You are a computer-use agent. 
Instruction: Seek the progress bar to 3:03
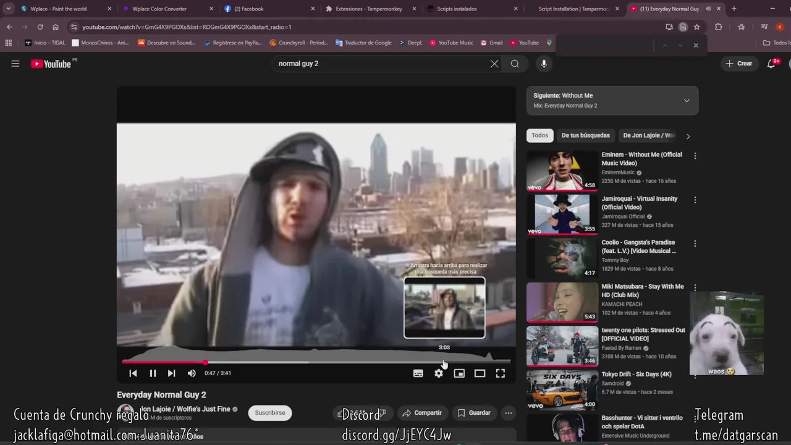pos(444,362)
